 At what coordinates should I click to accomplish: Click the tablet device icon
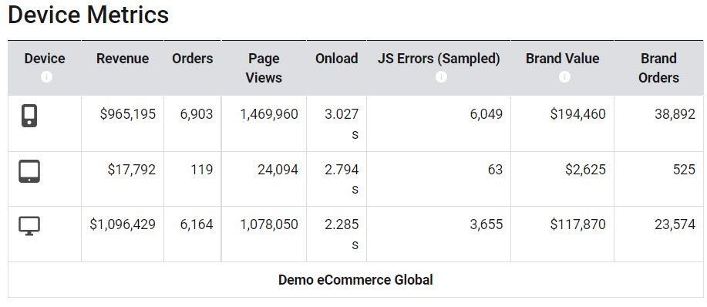pyautogui.click(x=29, y=171)
